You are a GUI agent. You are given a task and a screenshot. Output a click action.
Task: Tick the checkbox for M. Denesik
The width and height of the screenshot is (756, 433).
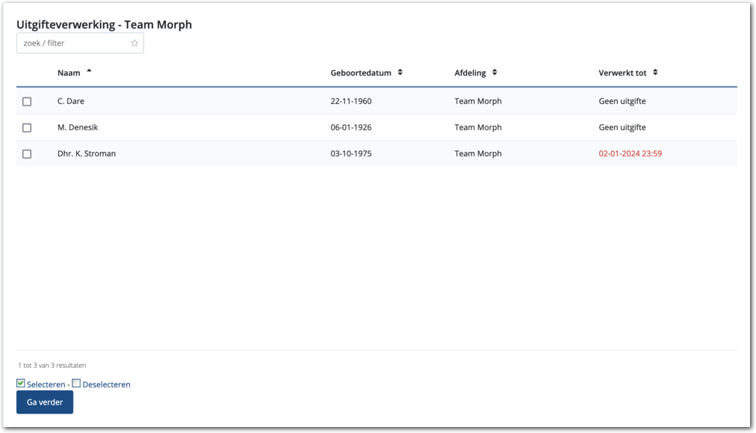[27, 128]
